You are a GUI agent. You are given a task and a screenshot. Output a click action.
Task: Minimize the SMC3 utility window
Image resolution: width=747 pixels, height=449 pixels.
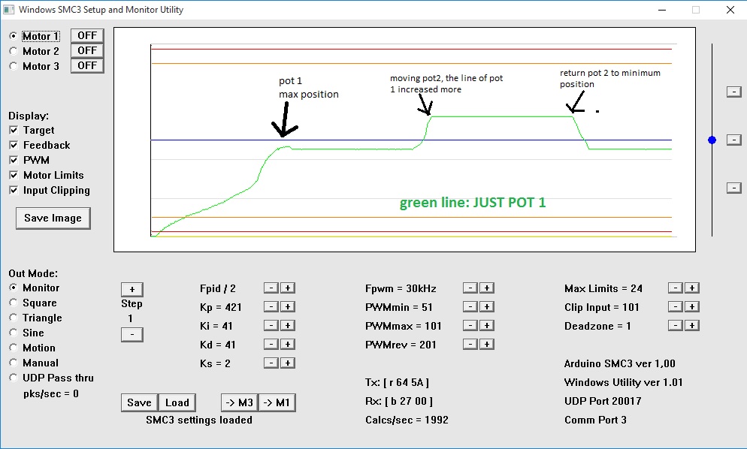click(x=662, y=10)
